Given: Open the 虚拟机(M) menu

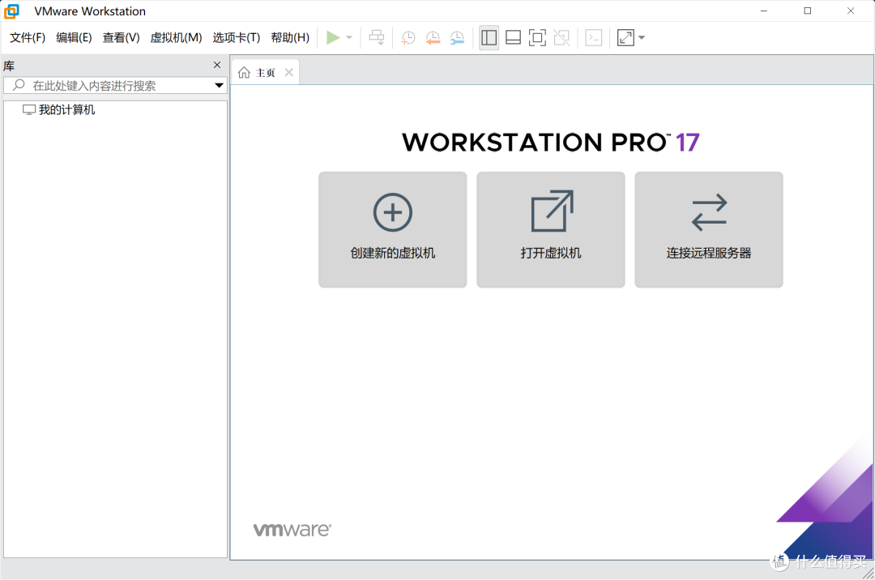Looking at the screenshot, I should (176, 37).
